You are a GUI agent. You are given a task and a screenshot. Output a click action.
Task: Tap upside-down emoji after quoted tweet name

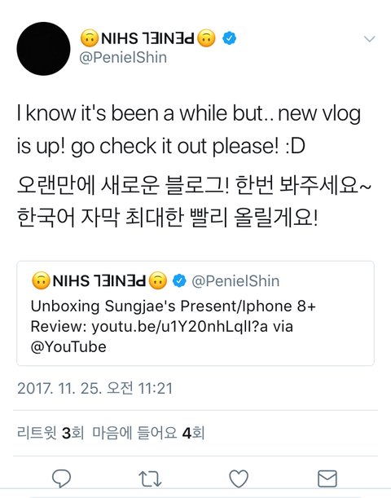click(158, 280)
